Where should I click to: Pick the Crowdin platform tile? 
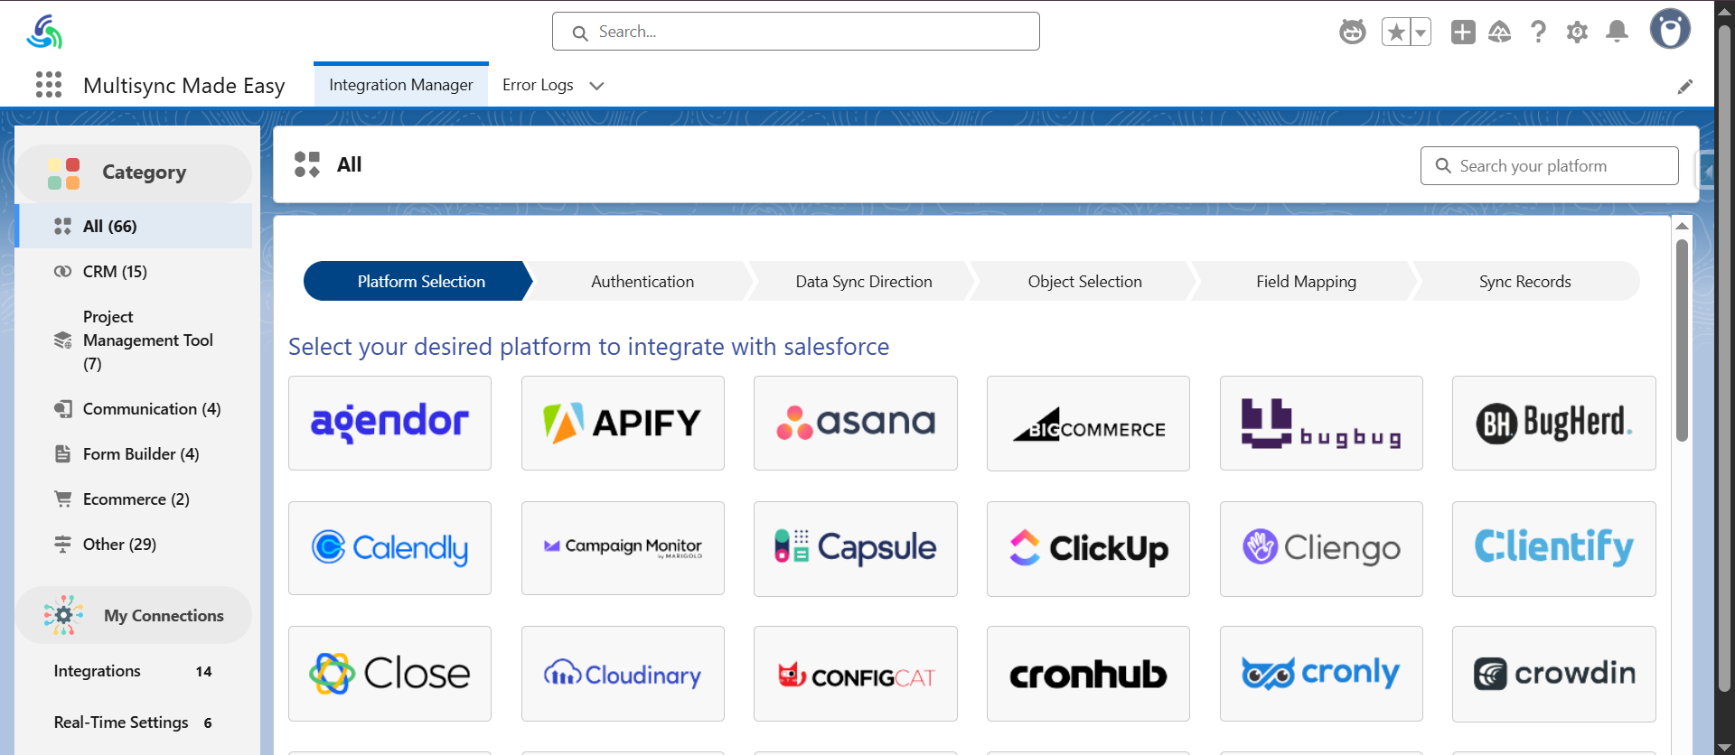(1554, 674)
